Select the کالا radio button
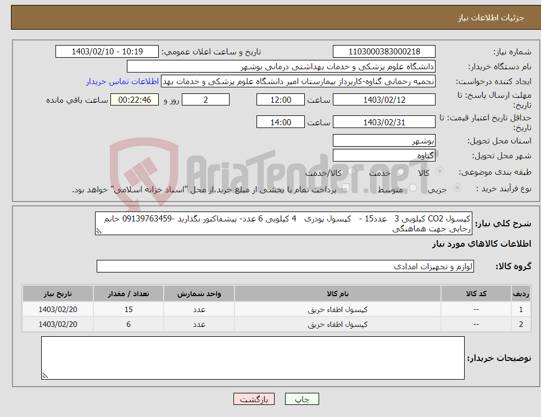 (439, 171)
